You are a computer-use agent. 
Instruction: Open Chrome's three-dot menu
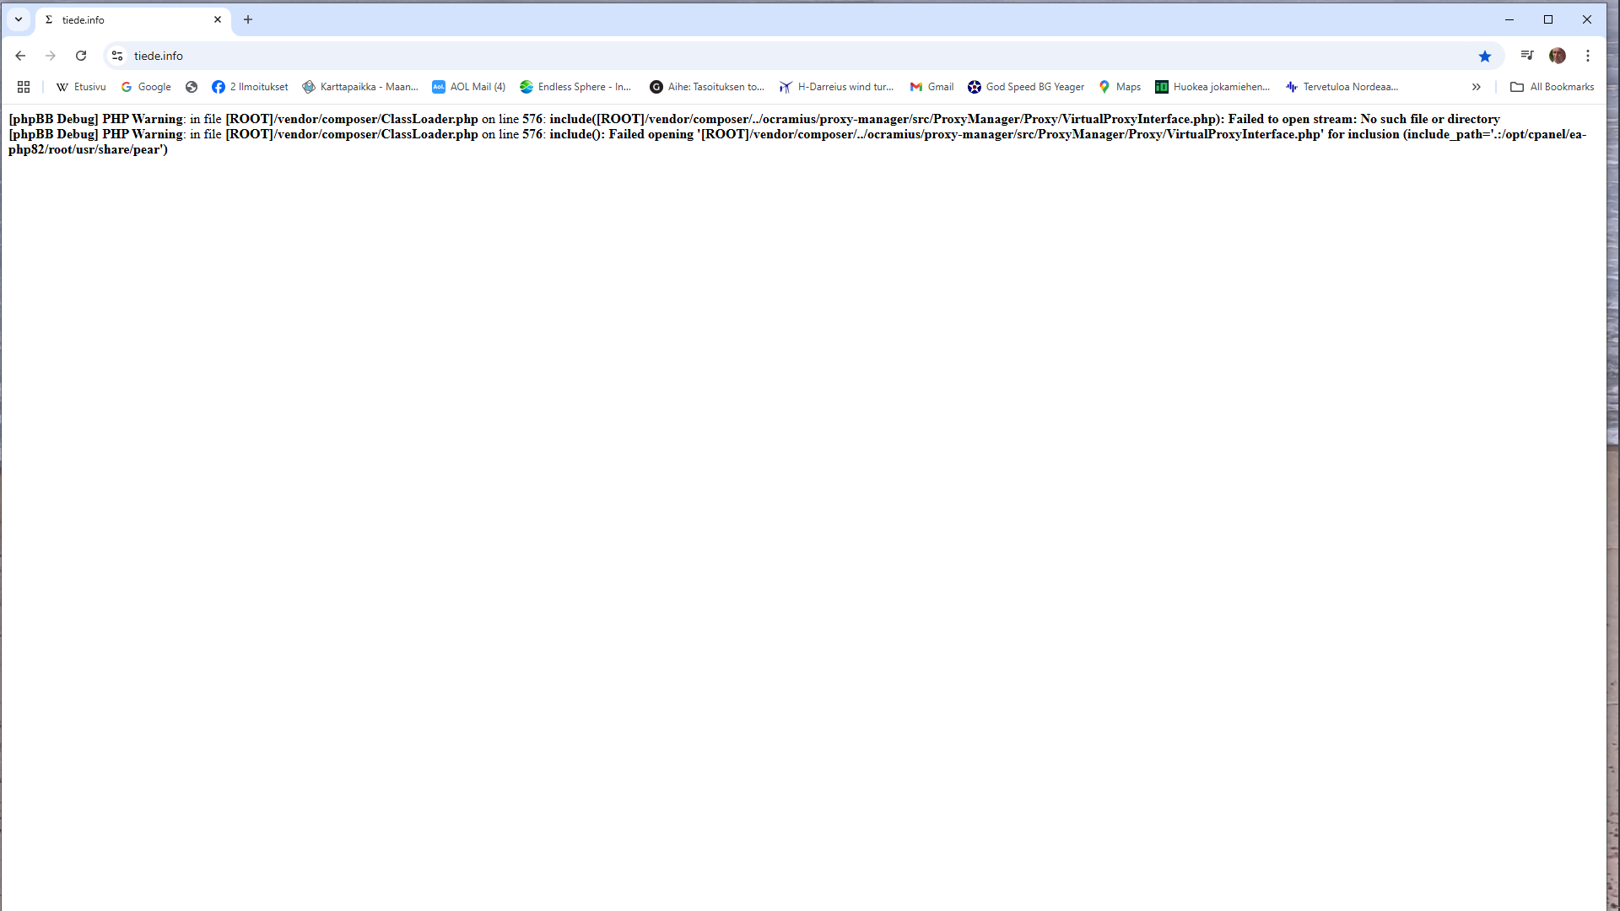(x=1588, y=56)
